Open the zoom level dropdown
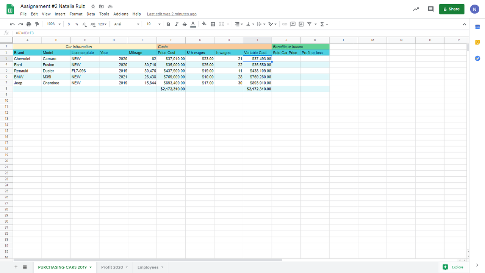This screenshot has height=273, width=485. (53, 24)
